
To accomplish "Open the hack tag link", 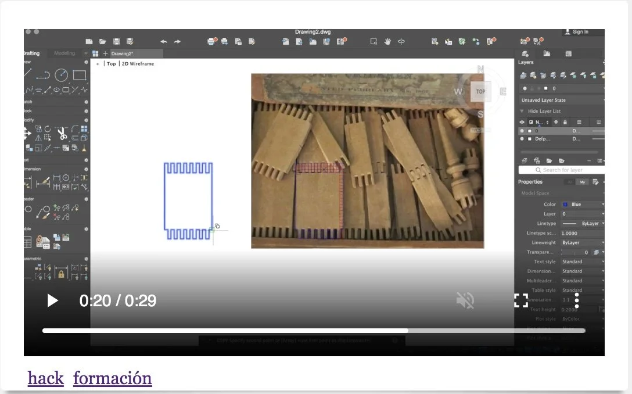I will pyautogui.click(x=45, y=378).
